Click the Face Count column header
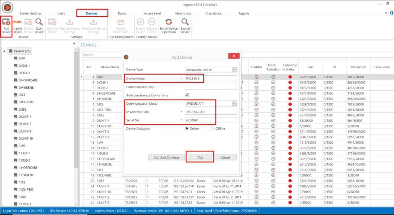This screenshot has width=394, height=215. pyautogui.click(x=382, y=67)
